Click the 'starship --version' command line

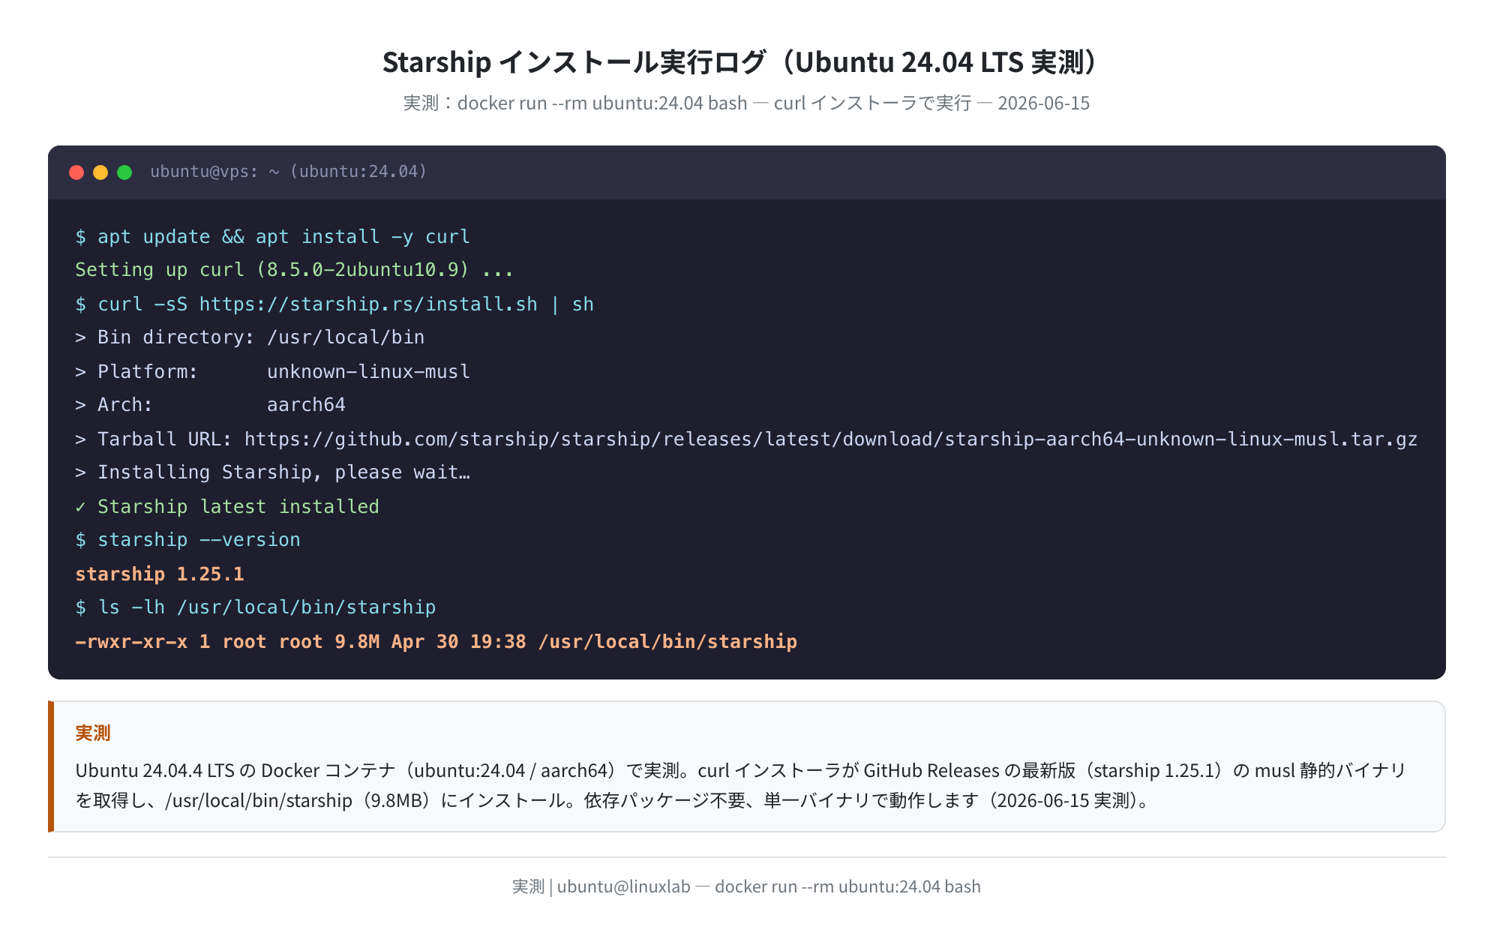[x=188, y=540]
